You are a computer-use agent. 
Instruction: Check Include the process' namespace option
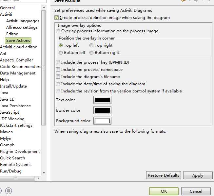(x=58, y=70)
